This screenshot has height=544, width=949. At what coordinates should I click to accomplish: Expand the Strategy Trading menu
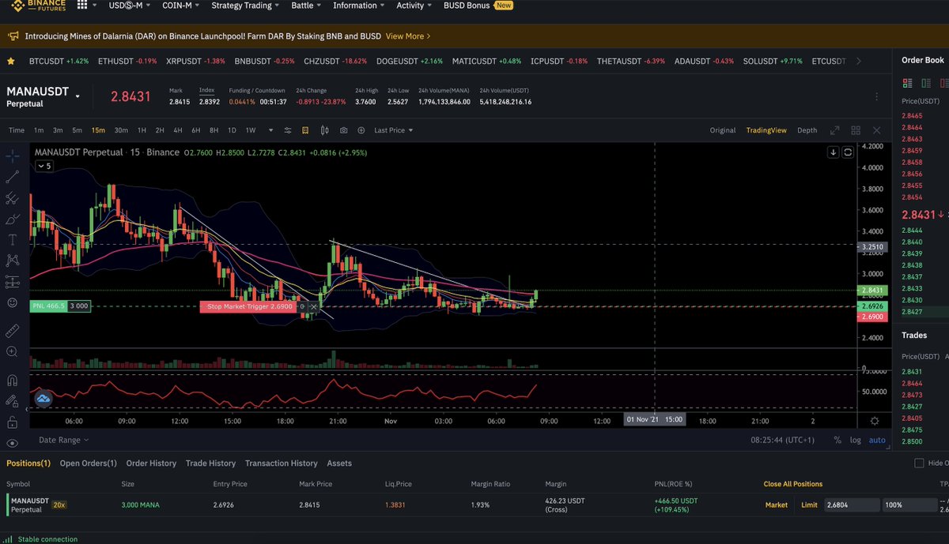coord(246,6)
